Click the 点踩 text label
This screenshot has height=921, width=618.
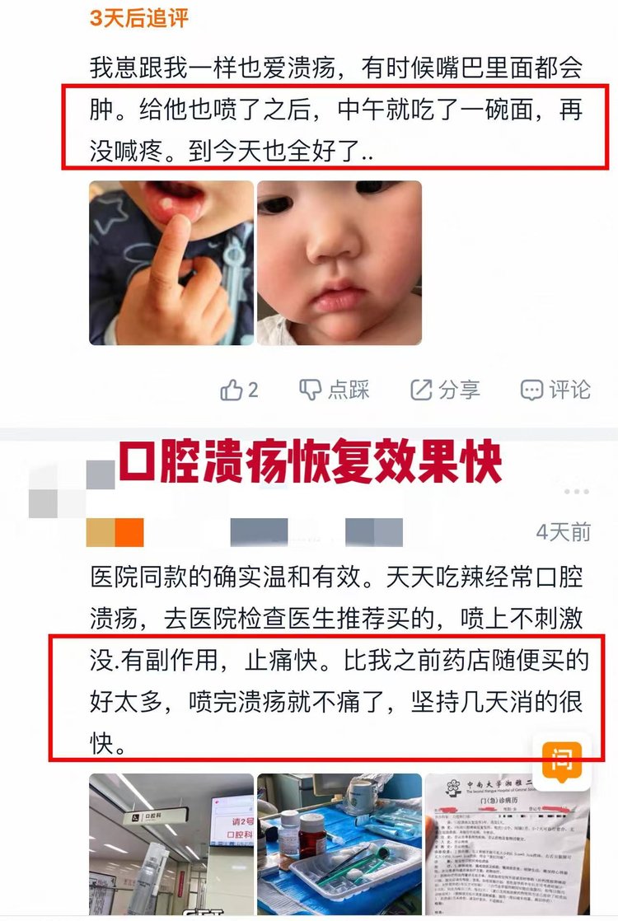(349, 390)
